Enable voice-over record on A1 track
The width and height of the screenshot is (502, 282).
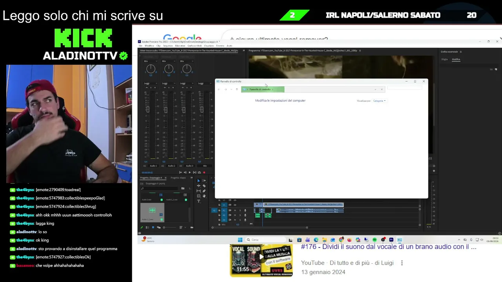coord(245,210)
